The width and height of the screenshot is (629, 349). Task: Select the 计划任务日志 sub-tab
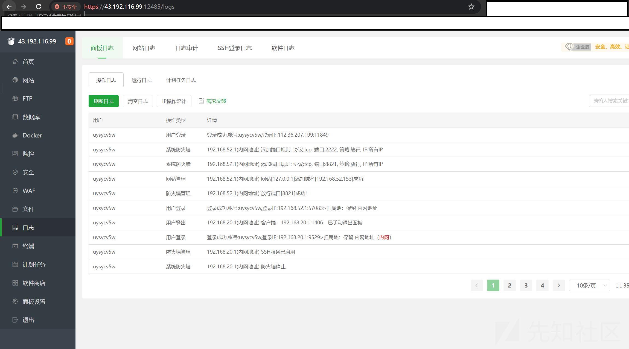pyautogui.click(x=181, y=80)
